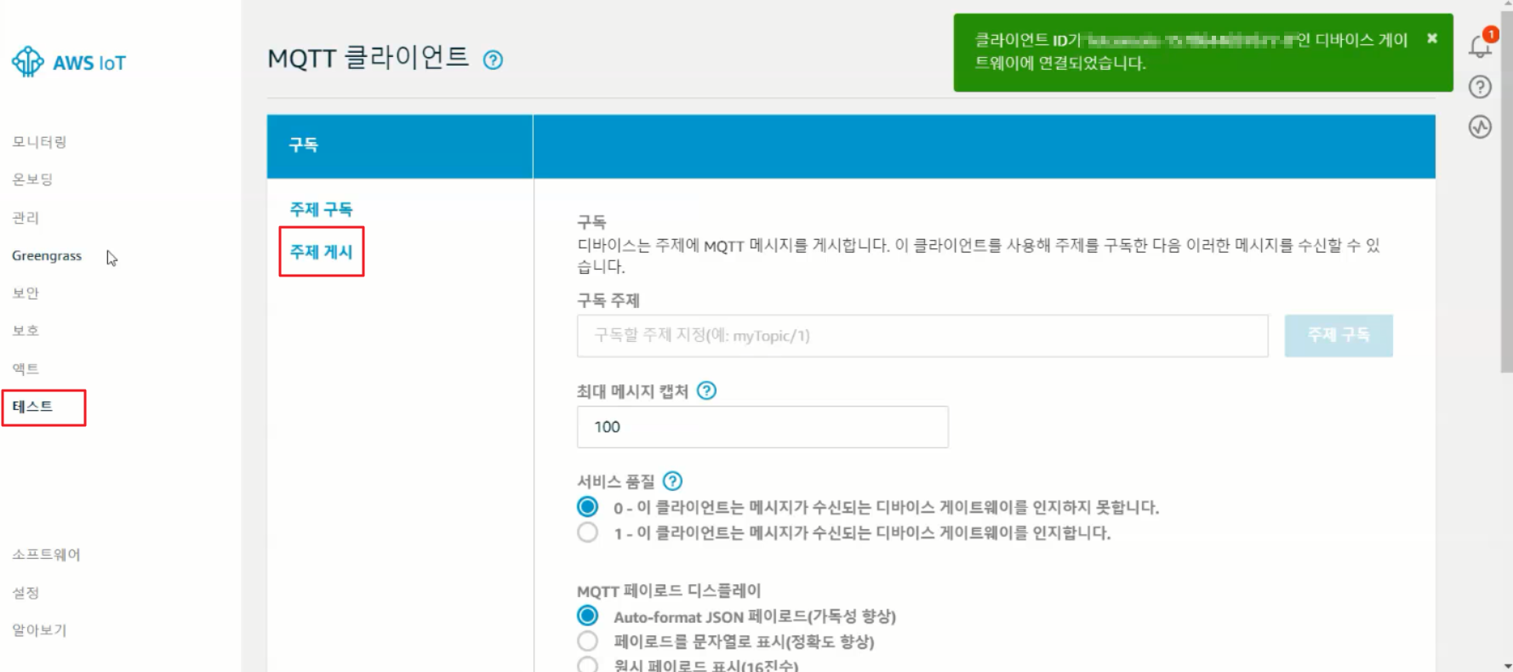The height and width of the screenshot is (672, 1513).
Task: Select 원시 페이로드 표시 radio option
Action: pos(587,664)
